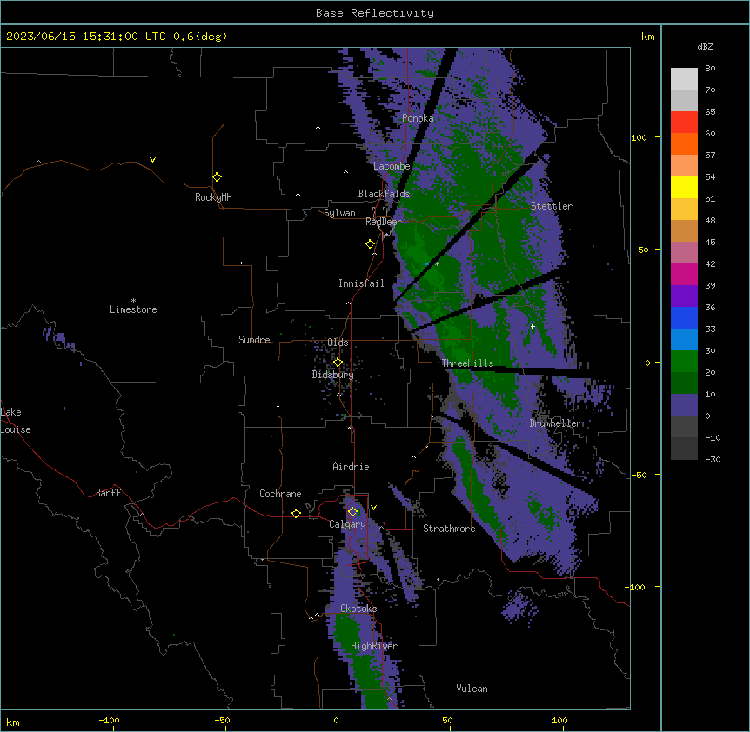Image resolution: width=750 pixels, height=732 pixels.
Task: Select the RedDeer city label
Action: coord(384,222)
